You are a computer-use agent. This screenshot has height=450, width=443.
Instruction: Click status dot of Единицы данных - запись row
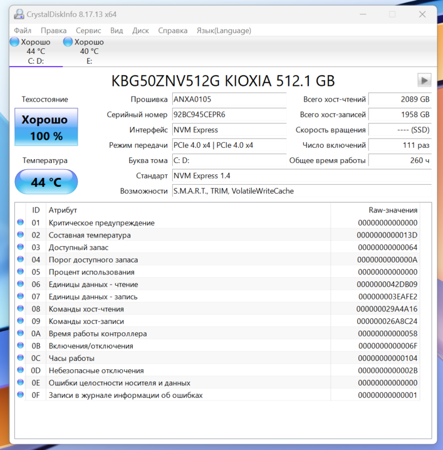click(x=20, y=296)
